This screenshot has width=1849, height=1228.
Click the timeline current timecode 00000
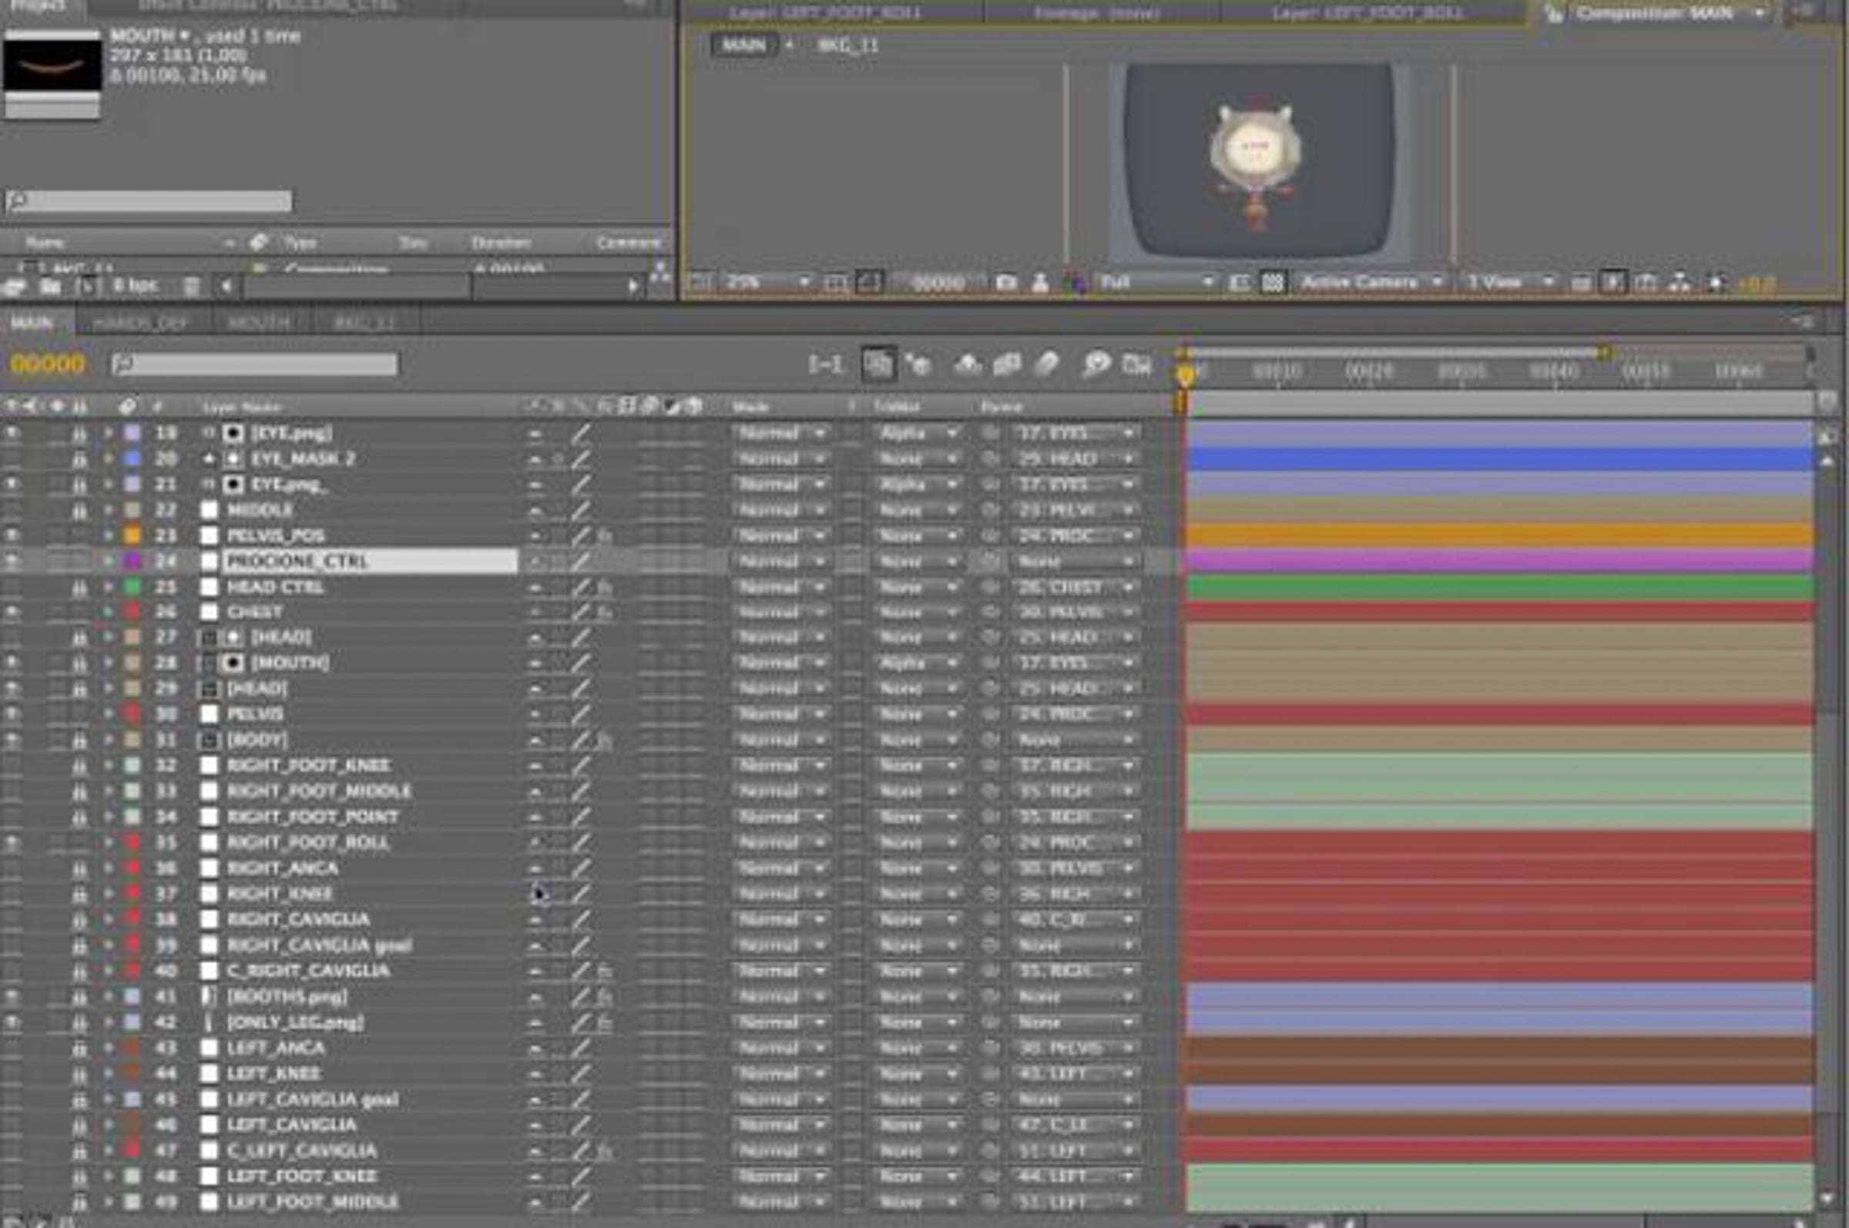pyautogui.click(x=47, y=364)
